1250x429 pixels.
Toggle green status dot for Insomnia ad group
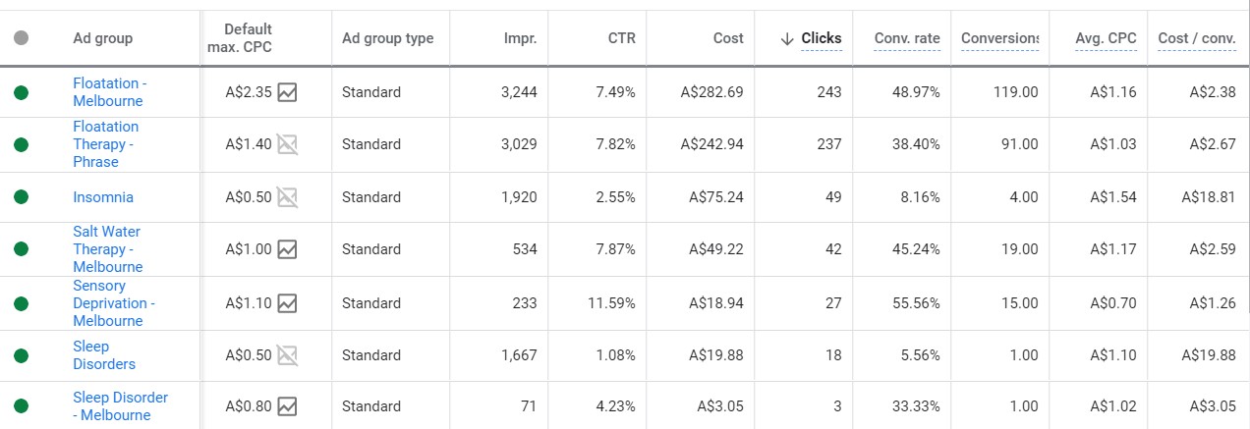22,197
